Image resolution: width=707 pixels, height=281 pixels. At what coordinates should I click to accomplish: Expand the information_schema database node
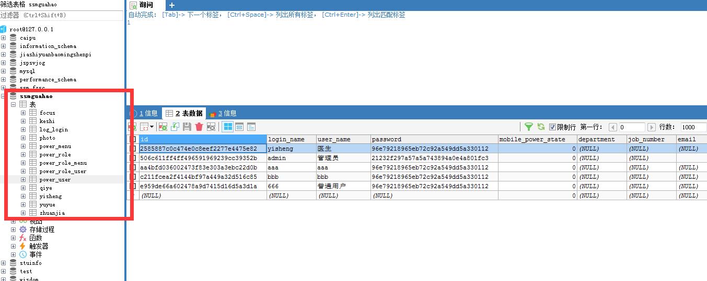[x=3, y=46]
